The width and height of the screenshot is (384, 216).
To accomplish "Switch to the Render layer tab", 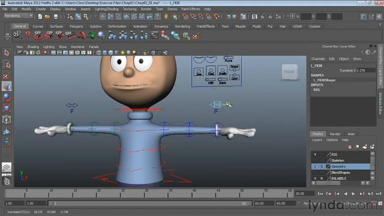I will 335,134.
